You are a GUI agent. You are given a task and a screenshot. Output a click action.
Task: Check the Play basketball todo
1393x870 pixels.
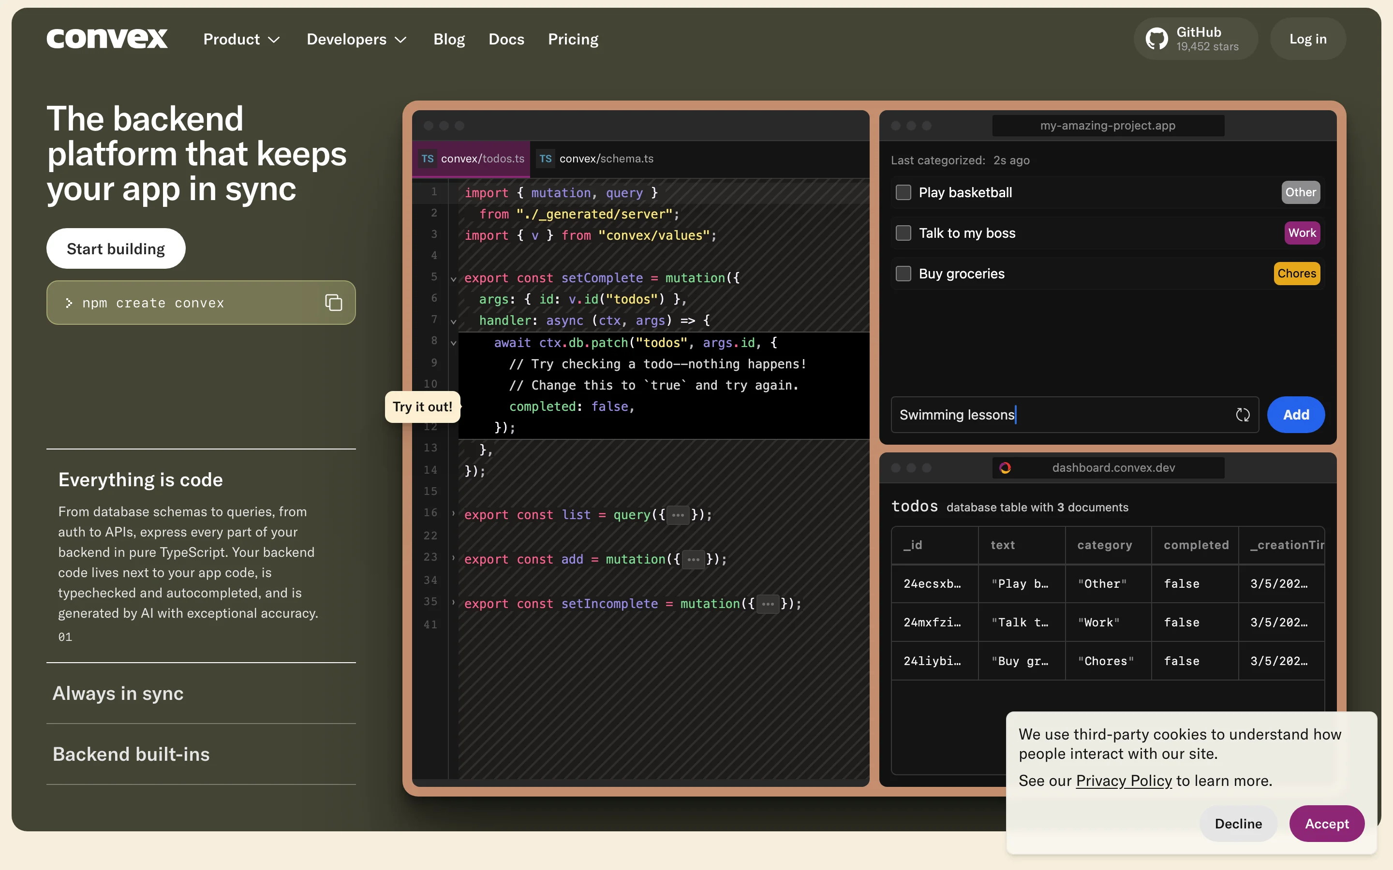click(903, 192)
